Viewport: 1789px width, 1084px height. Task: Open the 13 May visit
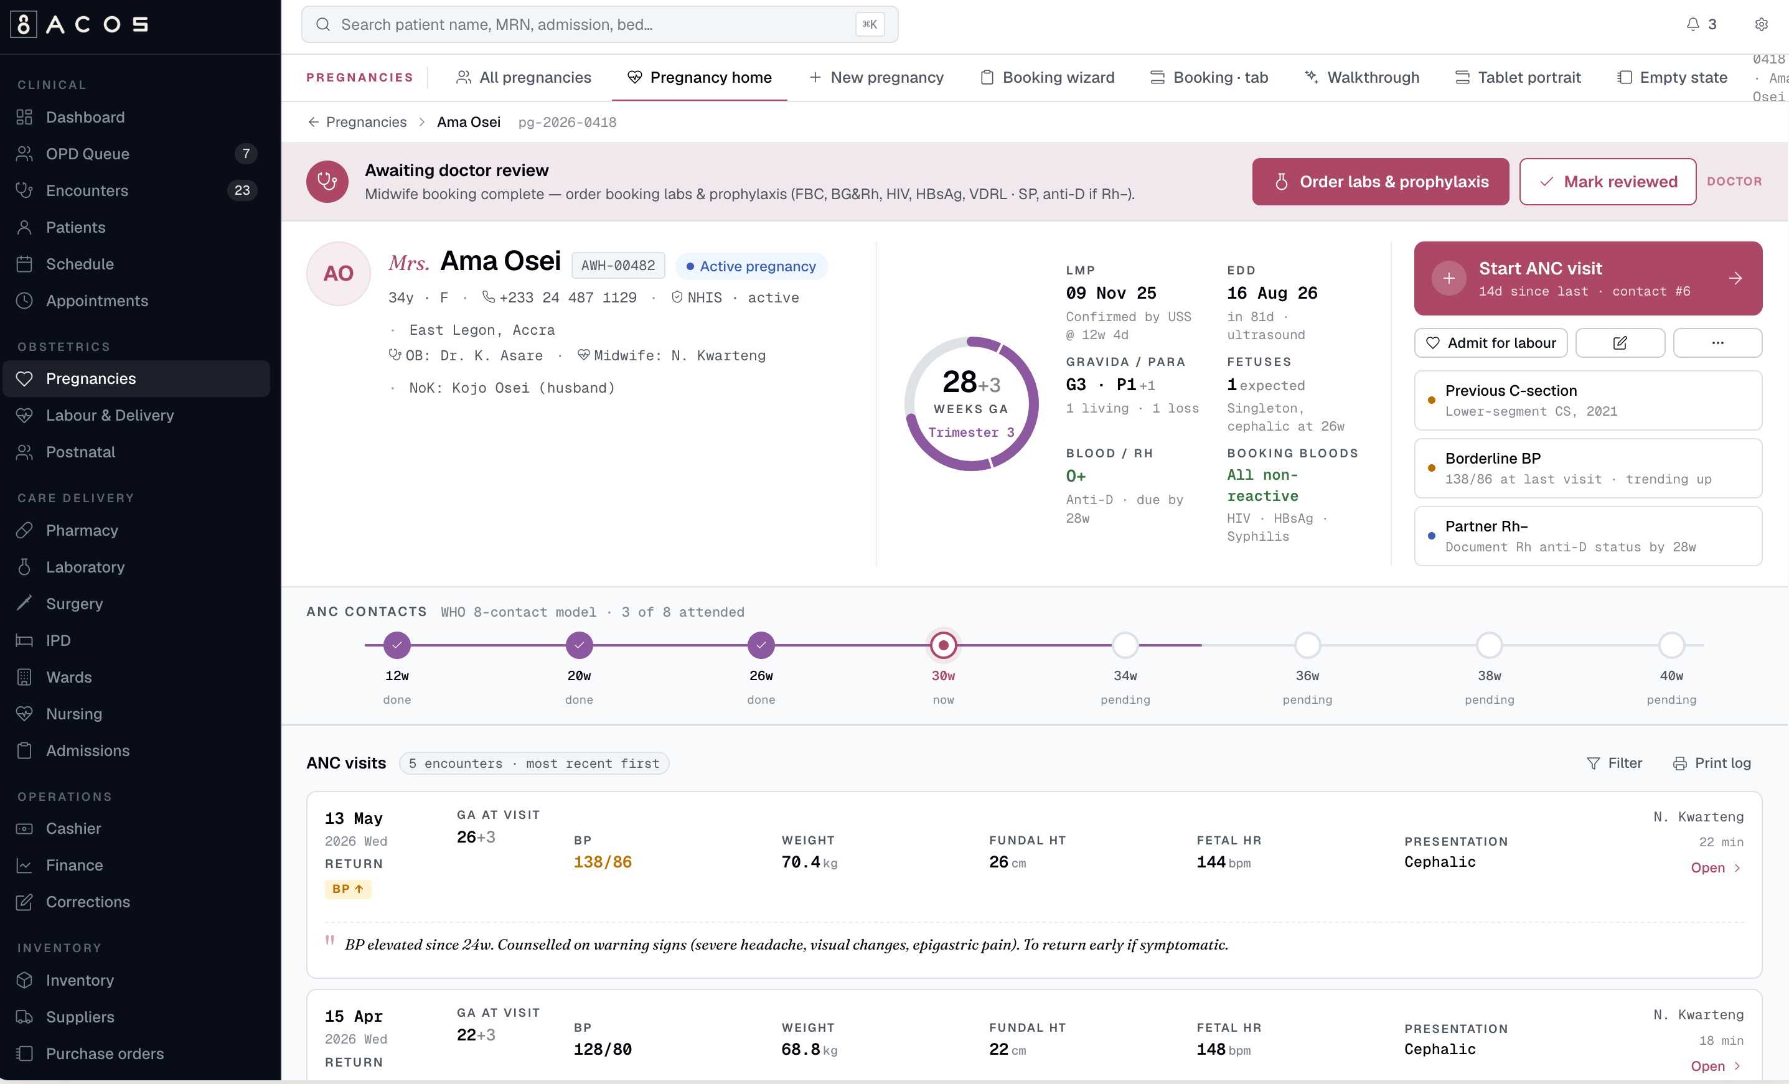coord(1715,867)
